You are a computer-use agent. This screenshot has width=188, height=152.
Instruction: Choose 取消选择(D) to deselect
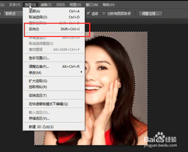[54, 17]
